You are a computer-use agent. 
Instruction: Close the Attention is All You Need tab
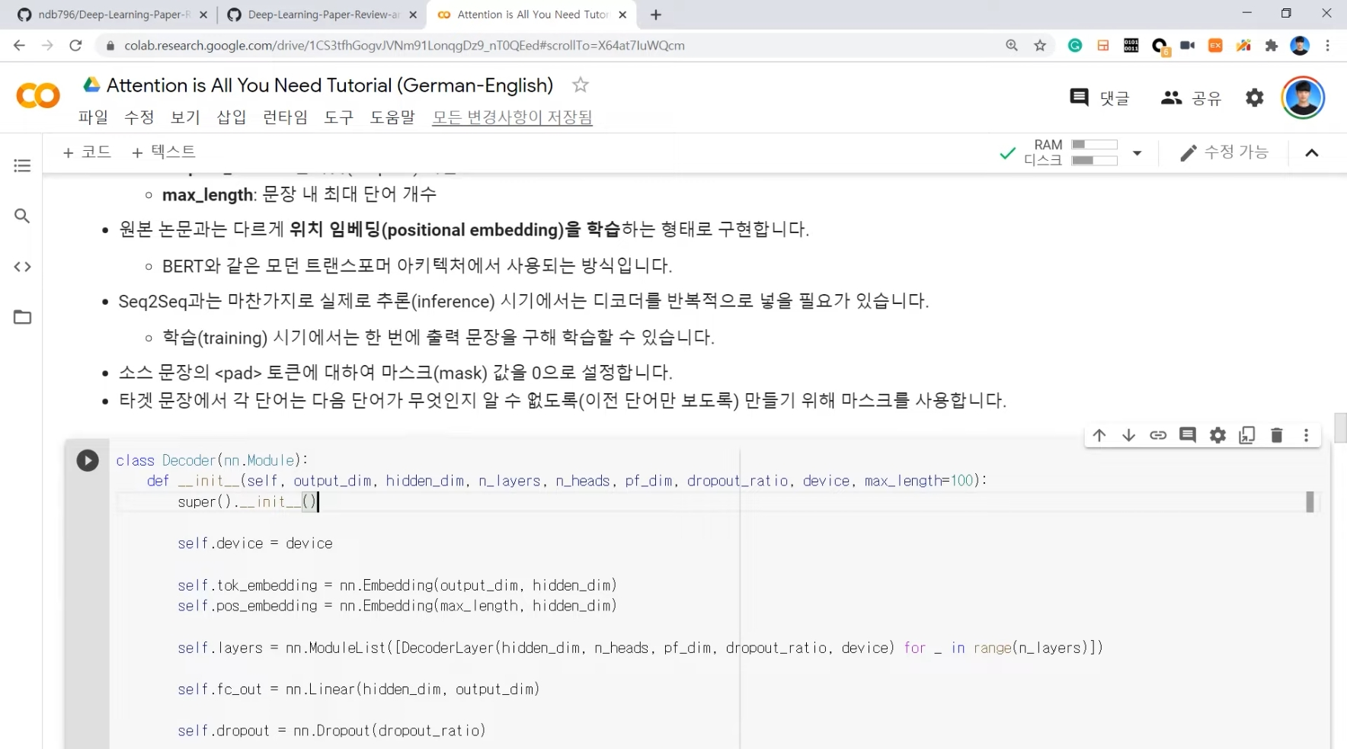coord(622,14)
